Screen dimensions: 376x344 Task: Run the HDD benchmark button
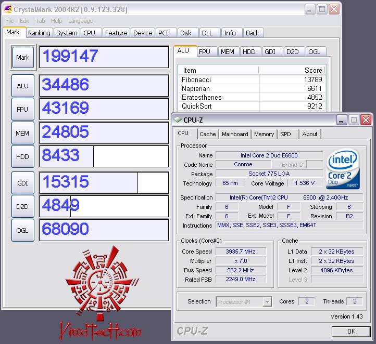(23, 157)
